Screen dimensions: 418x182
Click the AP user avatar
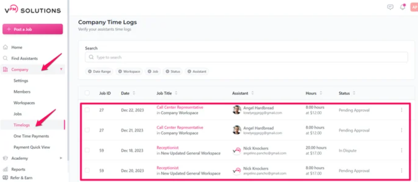coord(415,7)
